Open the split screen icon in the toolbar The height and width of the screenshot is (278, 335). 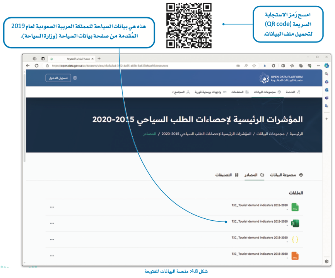283,66
